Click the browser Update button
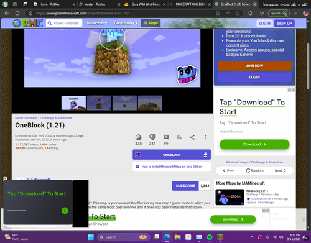 click(x=279, y=13)
